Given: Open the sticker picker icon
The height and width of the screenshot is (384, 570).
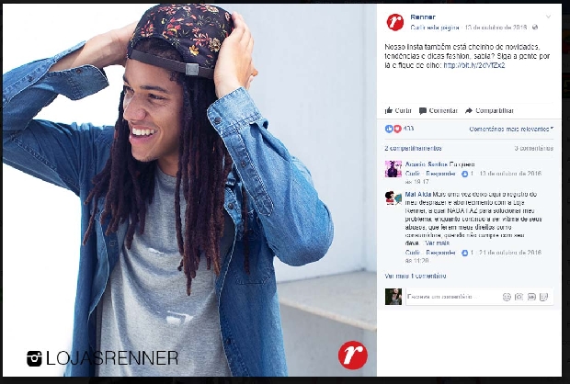Looking at the screenshot, I should click(544, 297).
